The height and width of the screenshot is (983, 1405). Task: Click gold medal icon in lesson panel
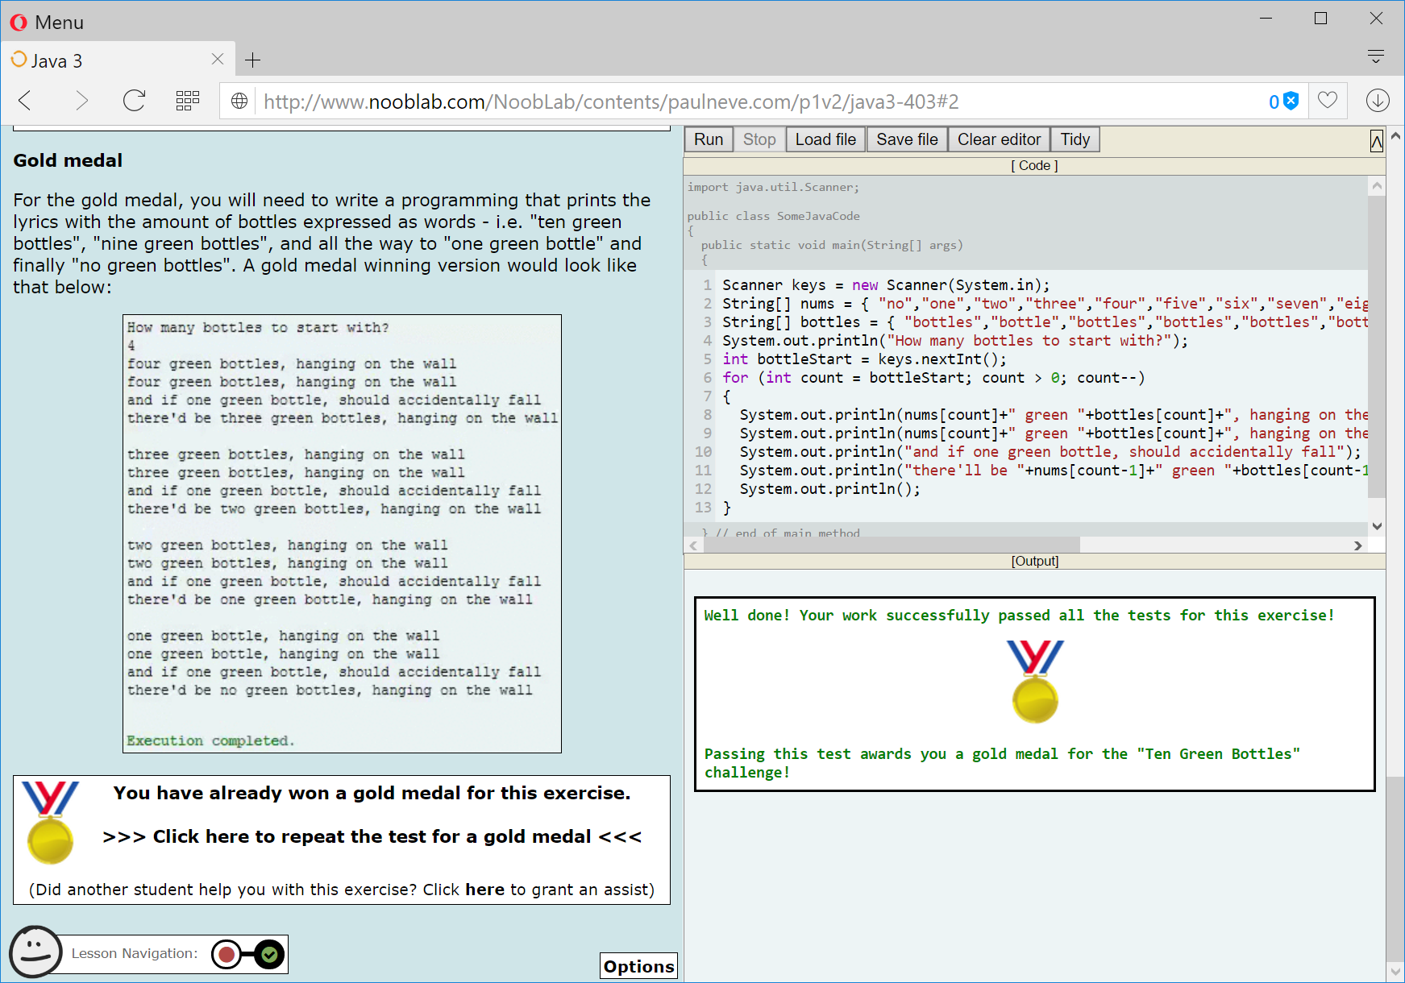coord(50,822)
